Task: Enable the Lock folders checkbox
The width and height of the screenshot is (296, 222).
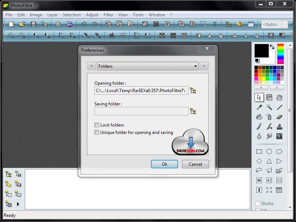Action: [97, 125]
